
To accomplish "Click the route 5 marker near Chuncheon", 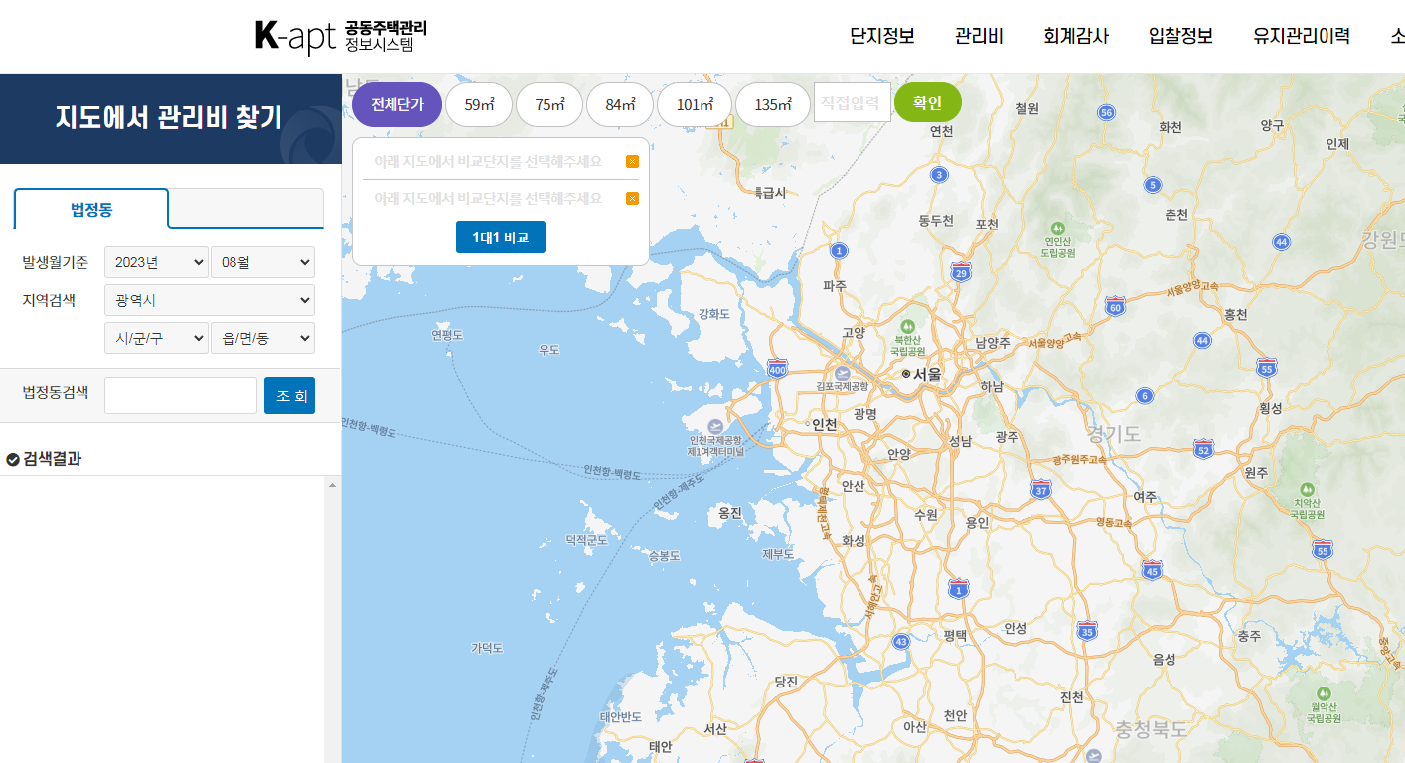I will (x=1153, y=184).
